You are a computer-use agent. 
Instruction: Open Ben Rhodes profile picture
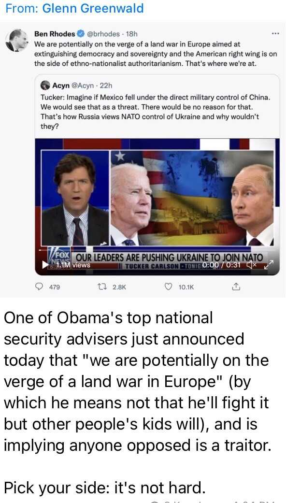coord(17,41)
